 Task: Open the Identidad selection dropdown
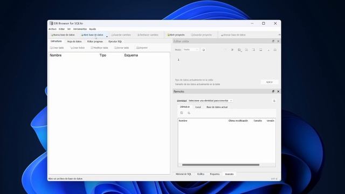pos(210,101)
